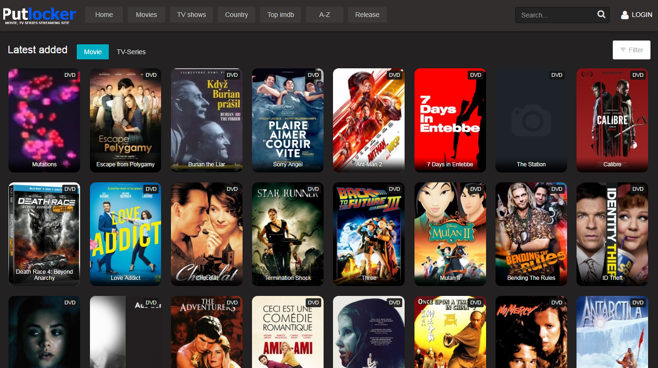Viewport: 658px width, 368px height.
Task: Open The Adventurers poster
Action: tap(207, 332)
